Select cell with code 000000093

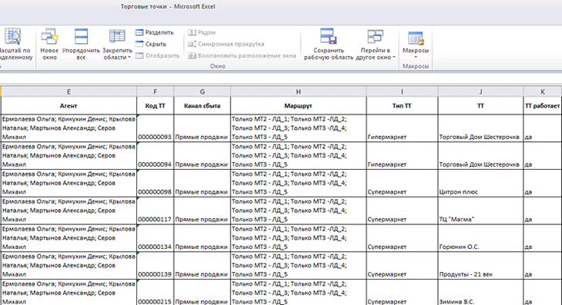(x=156, y=128)
